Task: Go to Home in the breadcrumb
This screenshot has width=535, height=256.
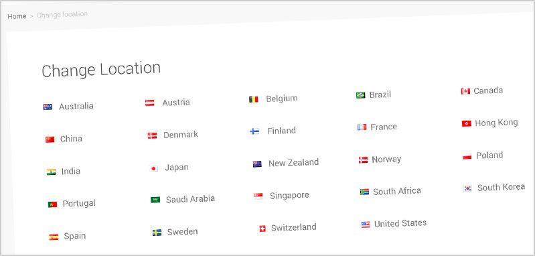Action: (17, 16)
